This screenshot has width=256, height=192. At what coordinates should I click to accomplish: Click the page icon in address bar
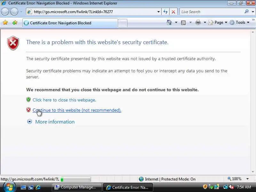click(x=29, y=12)
